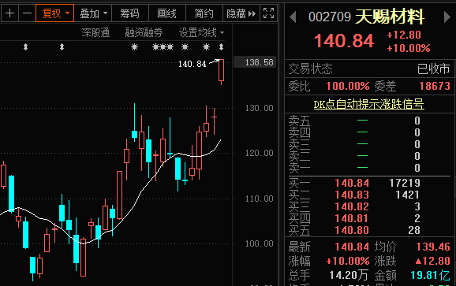Click the 买五 price 140.80
This screenshot has height=286, width=456.
pos(352,230)
